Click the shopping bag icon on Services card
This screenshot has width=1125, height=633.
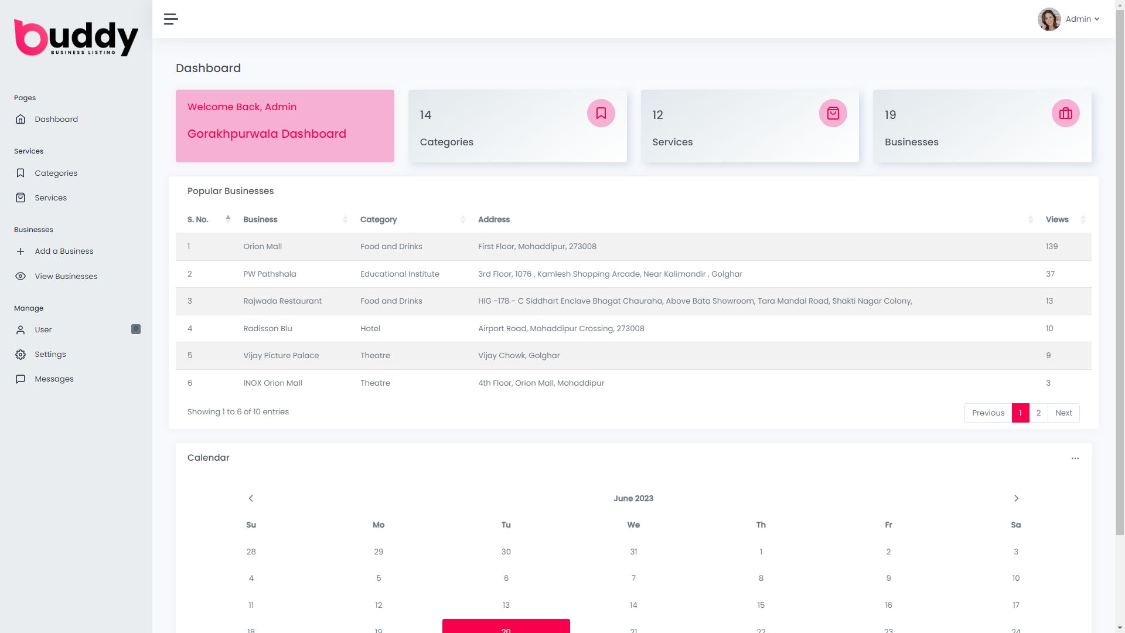tap(833, 113)
